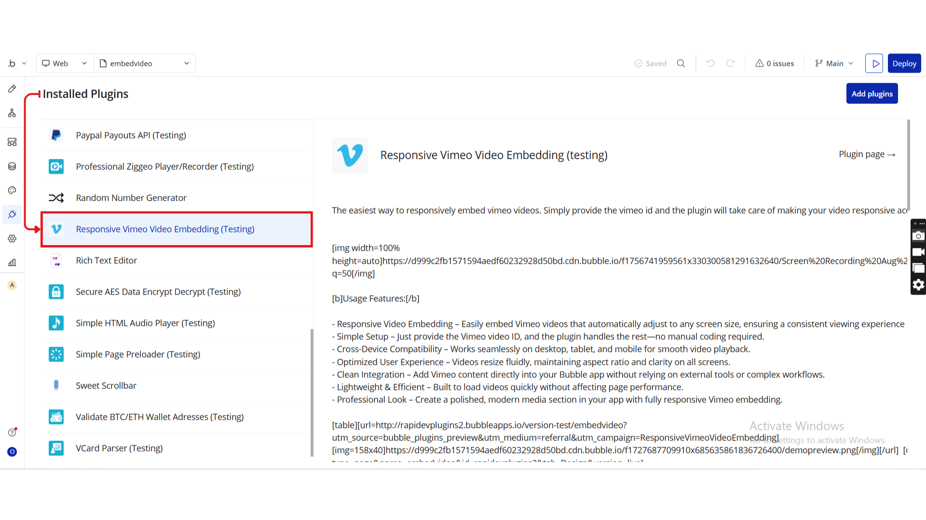The image size is (926, 520).
Task: Click the undo arrow icon
Action: point(710,64)
